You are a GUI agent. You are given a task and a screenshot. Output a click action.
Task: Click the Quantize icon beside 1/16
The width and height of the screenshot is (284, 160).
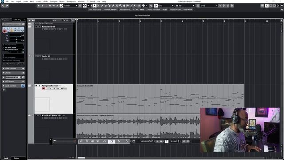click(198, 6)
